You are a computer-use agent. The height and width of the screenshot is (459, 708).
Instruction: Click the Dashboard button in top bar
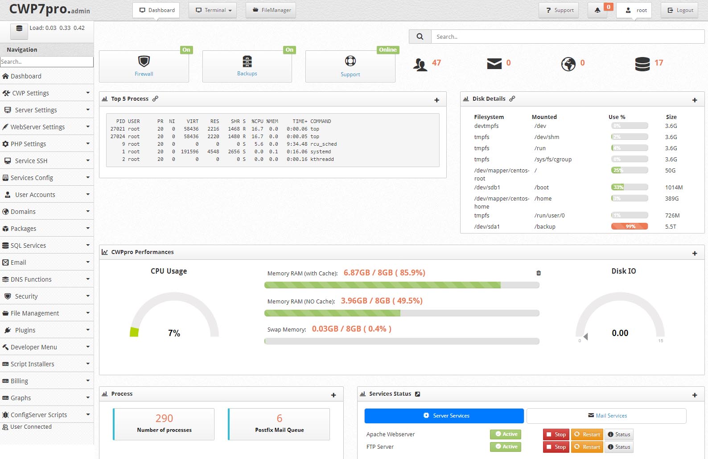(x=156, y=10)
